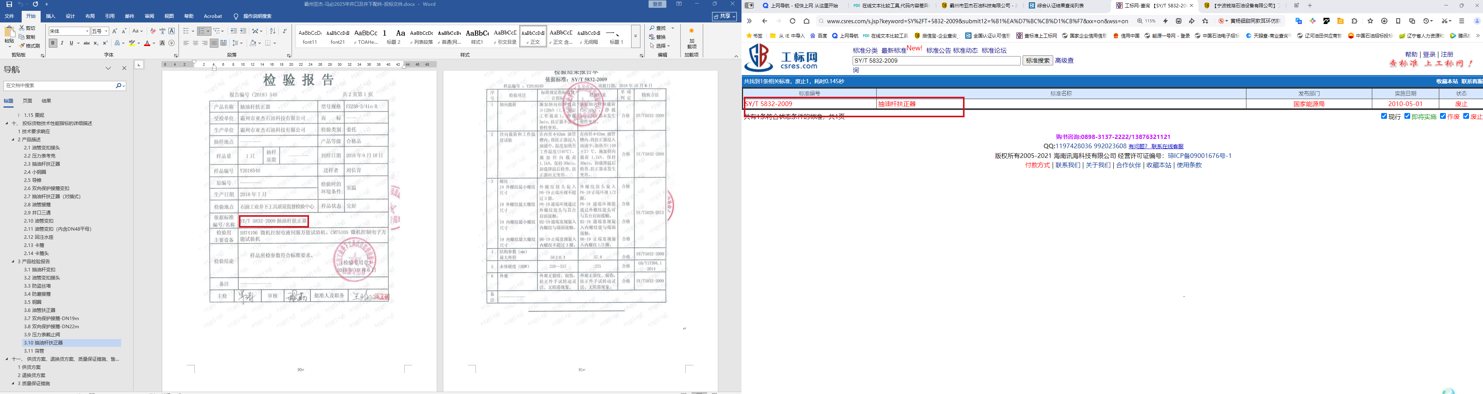The image size is (1483, 394).
Task: Toggle justified paragraph alignment
Action: [214, 43]
